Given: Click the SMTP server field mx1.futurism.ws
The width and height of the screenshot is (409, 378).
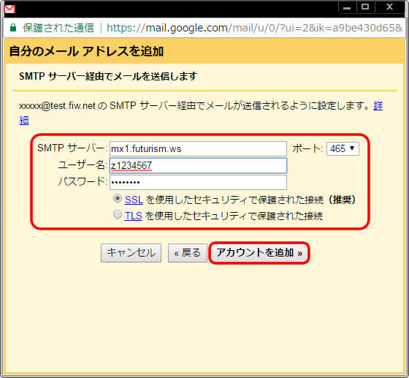Looking at the screenshot, I should [x=198, y=149].
